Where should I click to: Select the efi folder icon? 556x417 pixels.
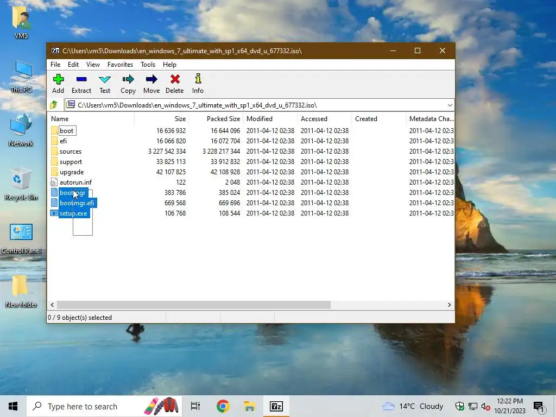(54, 141)
